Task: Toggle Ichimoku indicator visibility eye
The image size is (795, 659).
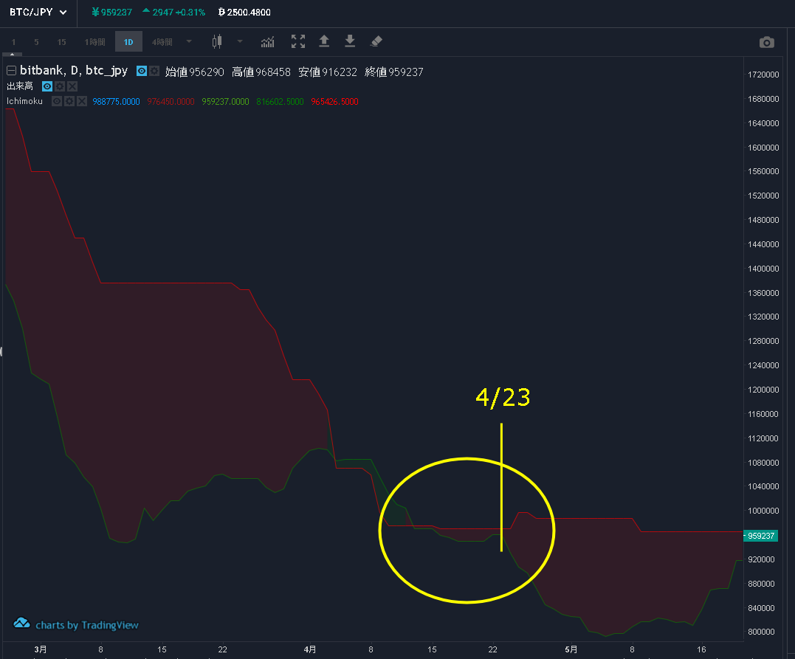Action: (x=57, y=101)
